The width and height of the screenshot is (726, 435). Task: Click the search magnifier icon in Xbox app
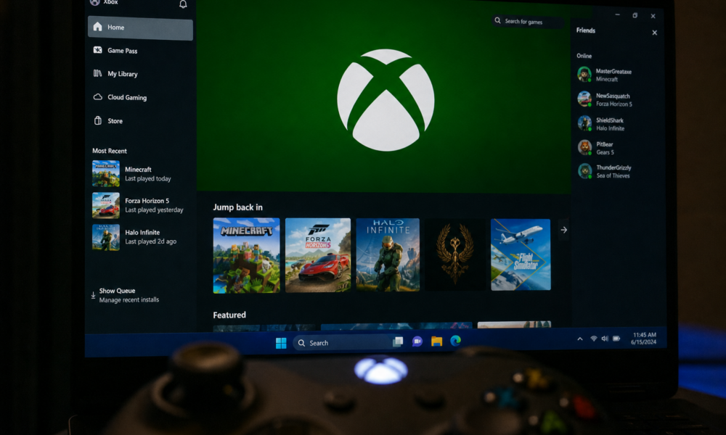(498, 20)
